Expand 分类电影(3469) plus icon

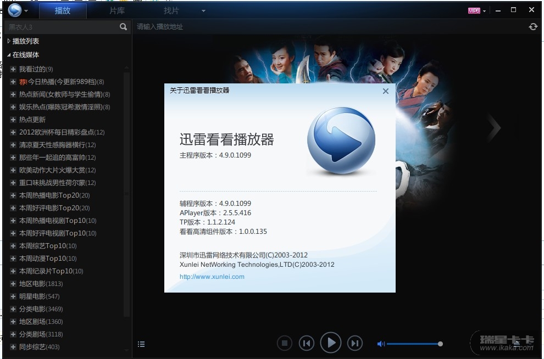[x=13, y=308]
